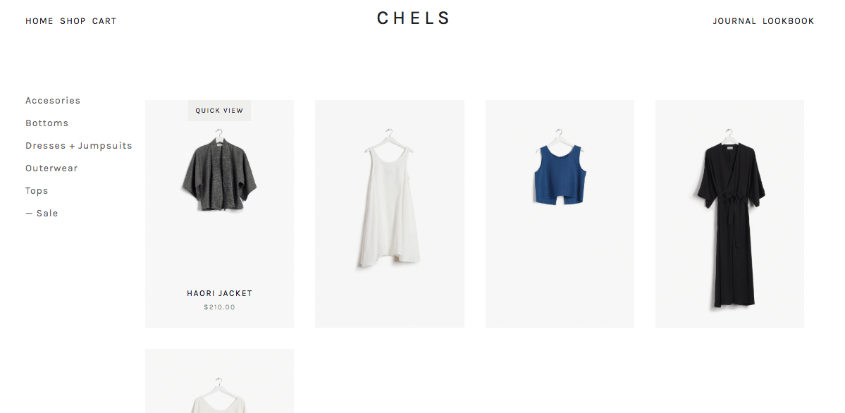Click the $210.00 price label
The width and height of the screenshot is (845, 413).
(x=219, y=307)
